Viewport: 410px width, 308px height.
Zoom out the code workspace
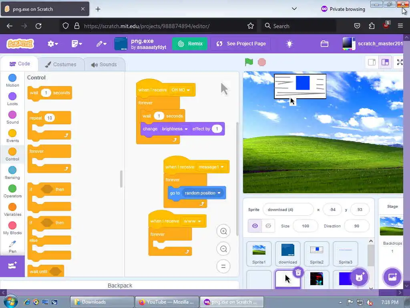(x=223, y=249)
